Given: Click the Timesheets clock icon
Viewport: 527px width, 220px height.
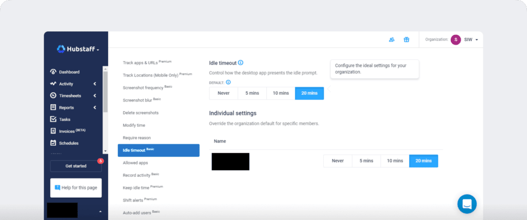Looking at the screenshot, I should (x=53, y=95).
